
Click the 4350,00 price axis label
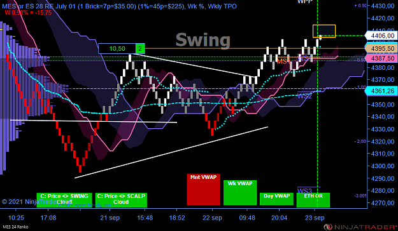pyautogui.click(x=383, y=105)
